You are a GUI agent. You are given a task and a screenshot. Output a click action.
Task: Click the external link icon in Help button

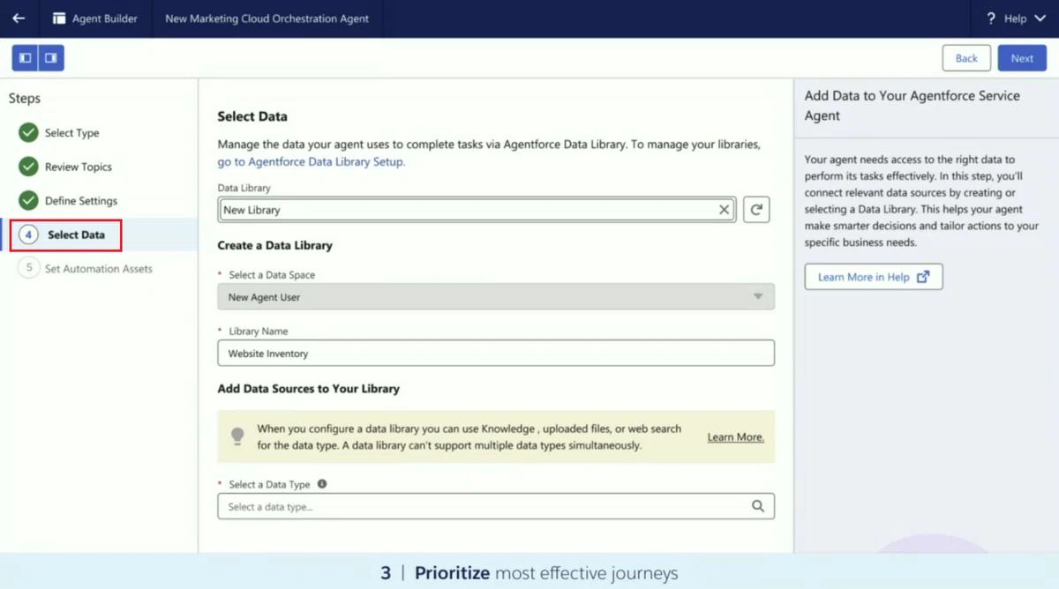pyautogui.click(x=923, y=277)
